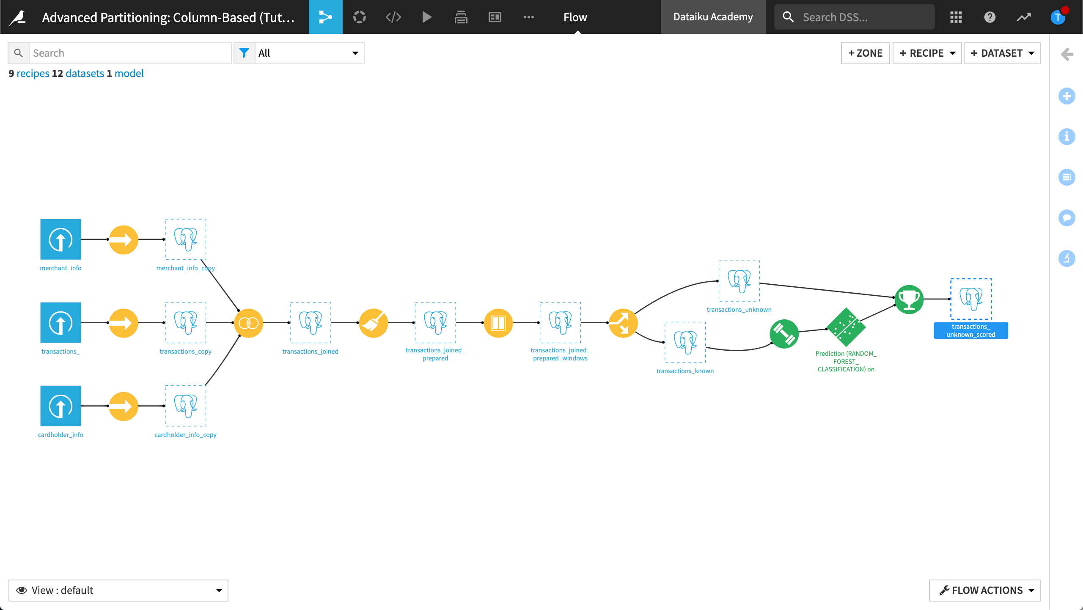Open the + DATASET dropdown
The height and width of the screenshot is (610, 1083).
click(1002, 53)
